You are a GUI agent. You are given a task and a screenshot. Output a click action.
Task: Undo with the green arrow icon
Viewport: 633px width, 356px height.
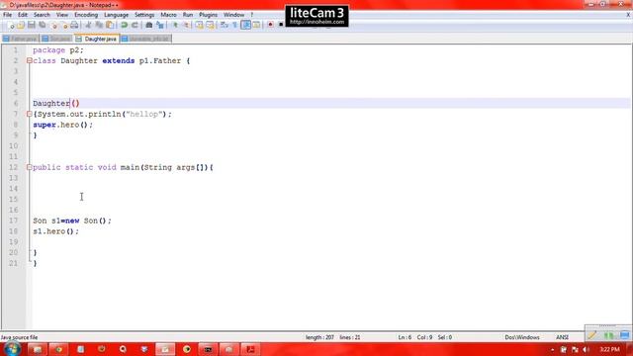coord(125,25)
